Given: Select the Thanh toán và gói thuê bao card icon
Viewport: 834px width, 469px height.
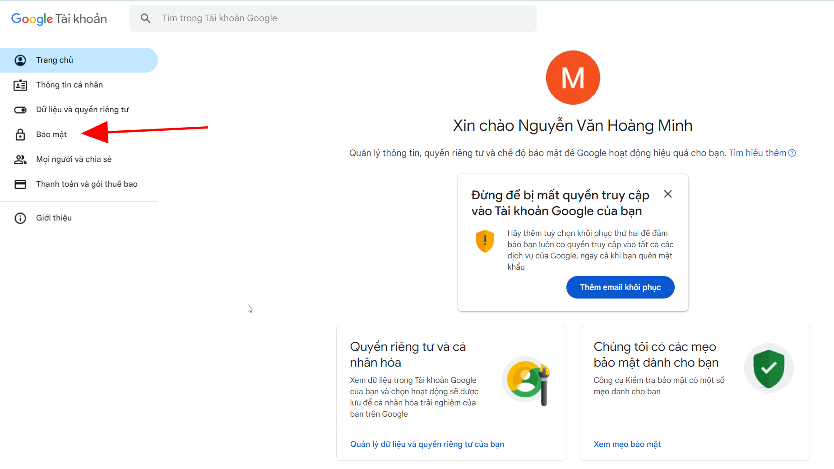Looking at the screenshot, I should (20, 184).
